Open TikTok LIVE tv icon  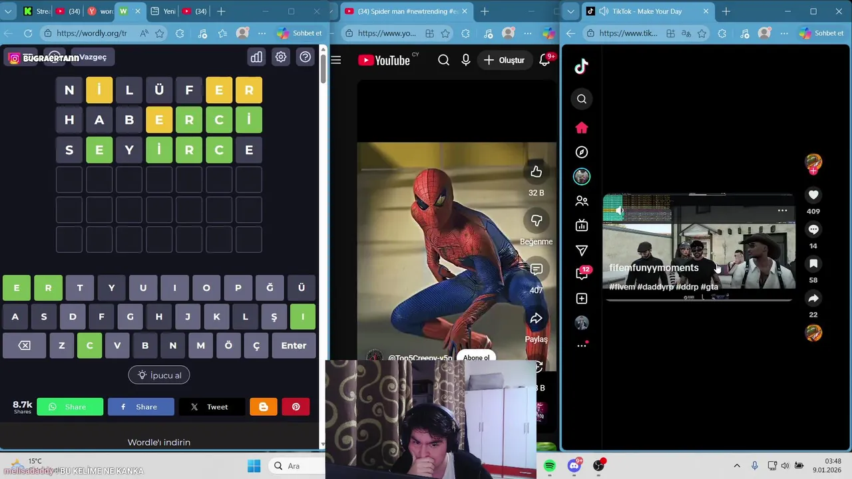582,226
